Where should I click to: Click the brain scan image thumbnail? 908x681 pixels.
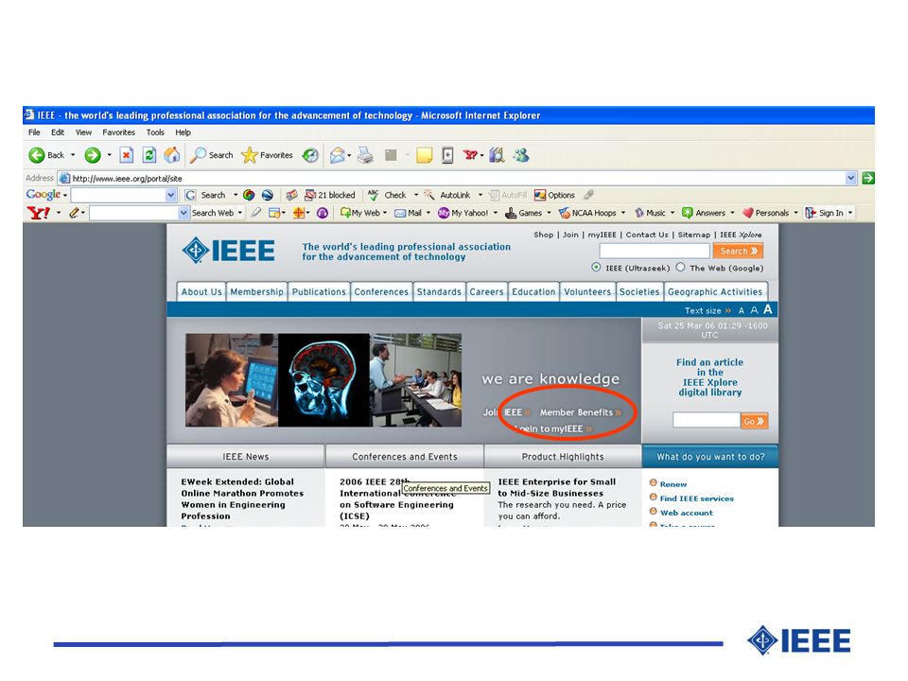323,380
